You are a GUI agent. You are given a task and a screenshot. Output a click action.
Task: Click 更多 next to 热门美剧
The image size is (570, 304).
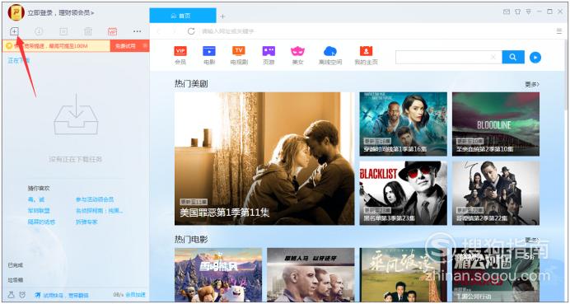coord(532,84)
